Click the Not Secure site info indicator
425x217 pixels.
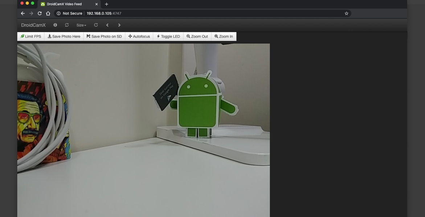69,13
